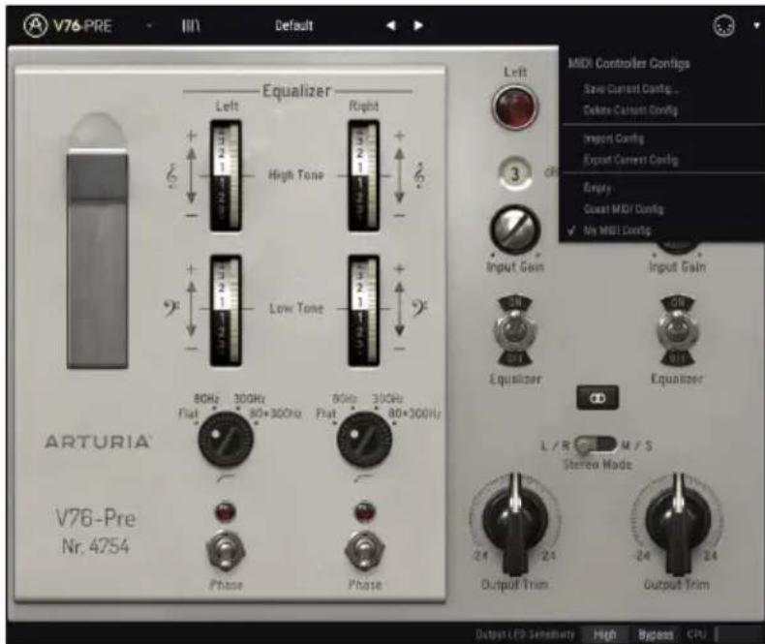The height and width of the screenshot is (644, 765).
Task: Open the preset library browser icon
Action: pos(191,25)
